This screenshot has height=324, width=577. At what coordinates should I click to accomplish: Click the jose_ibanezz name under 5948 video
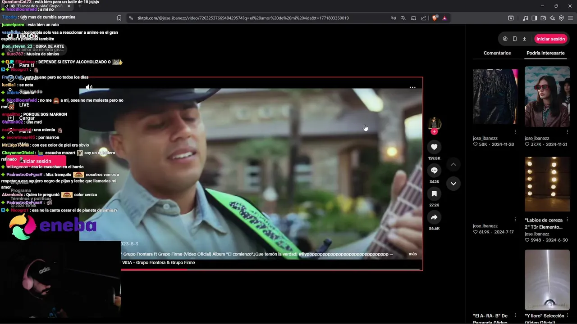pyautogui.click(x=537, y=234)
